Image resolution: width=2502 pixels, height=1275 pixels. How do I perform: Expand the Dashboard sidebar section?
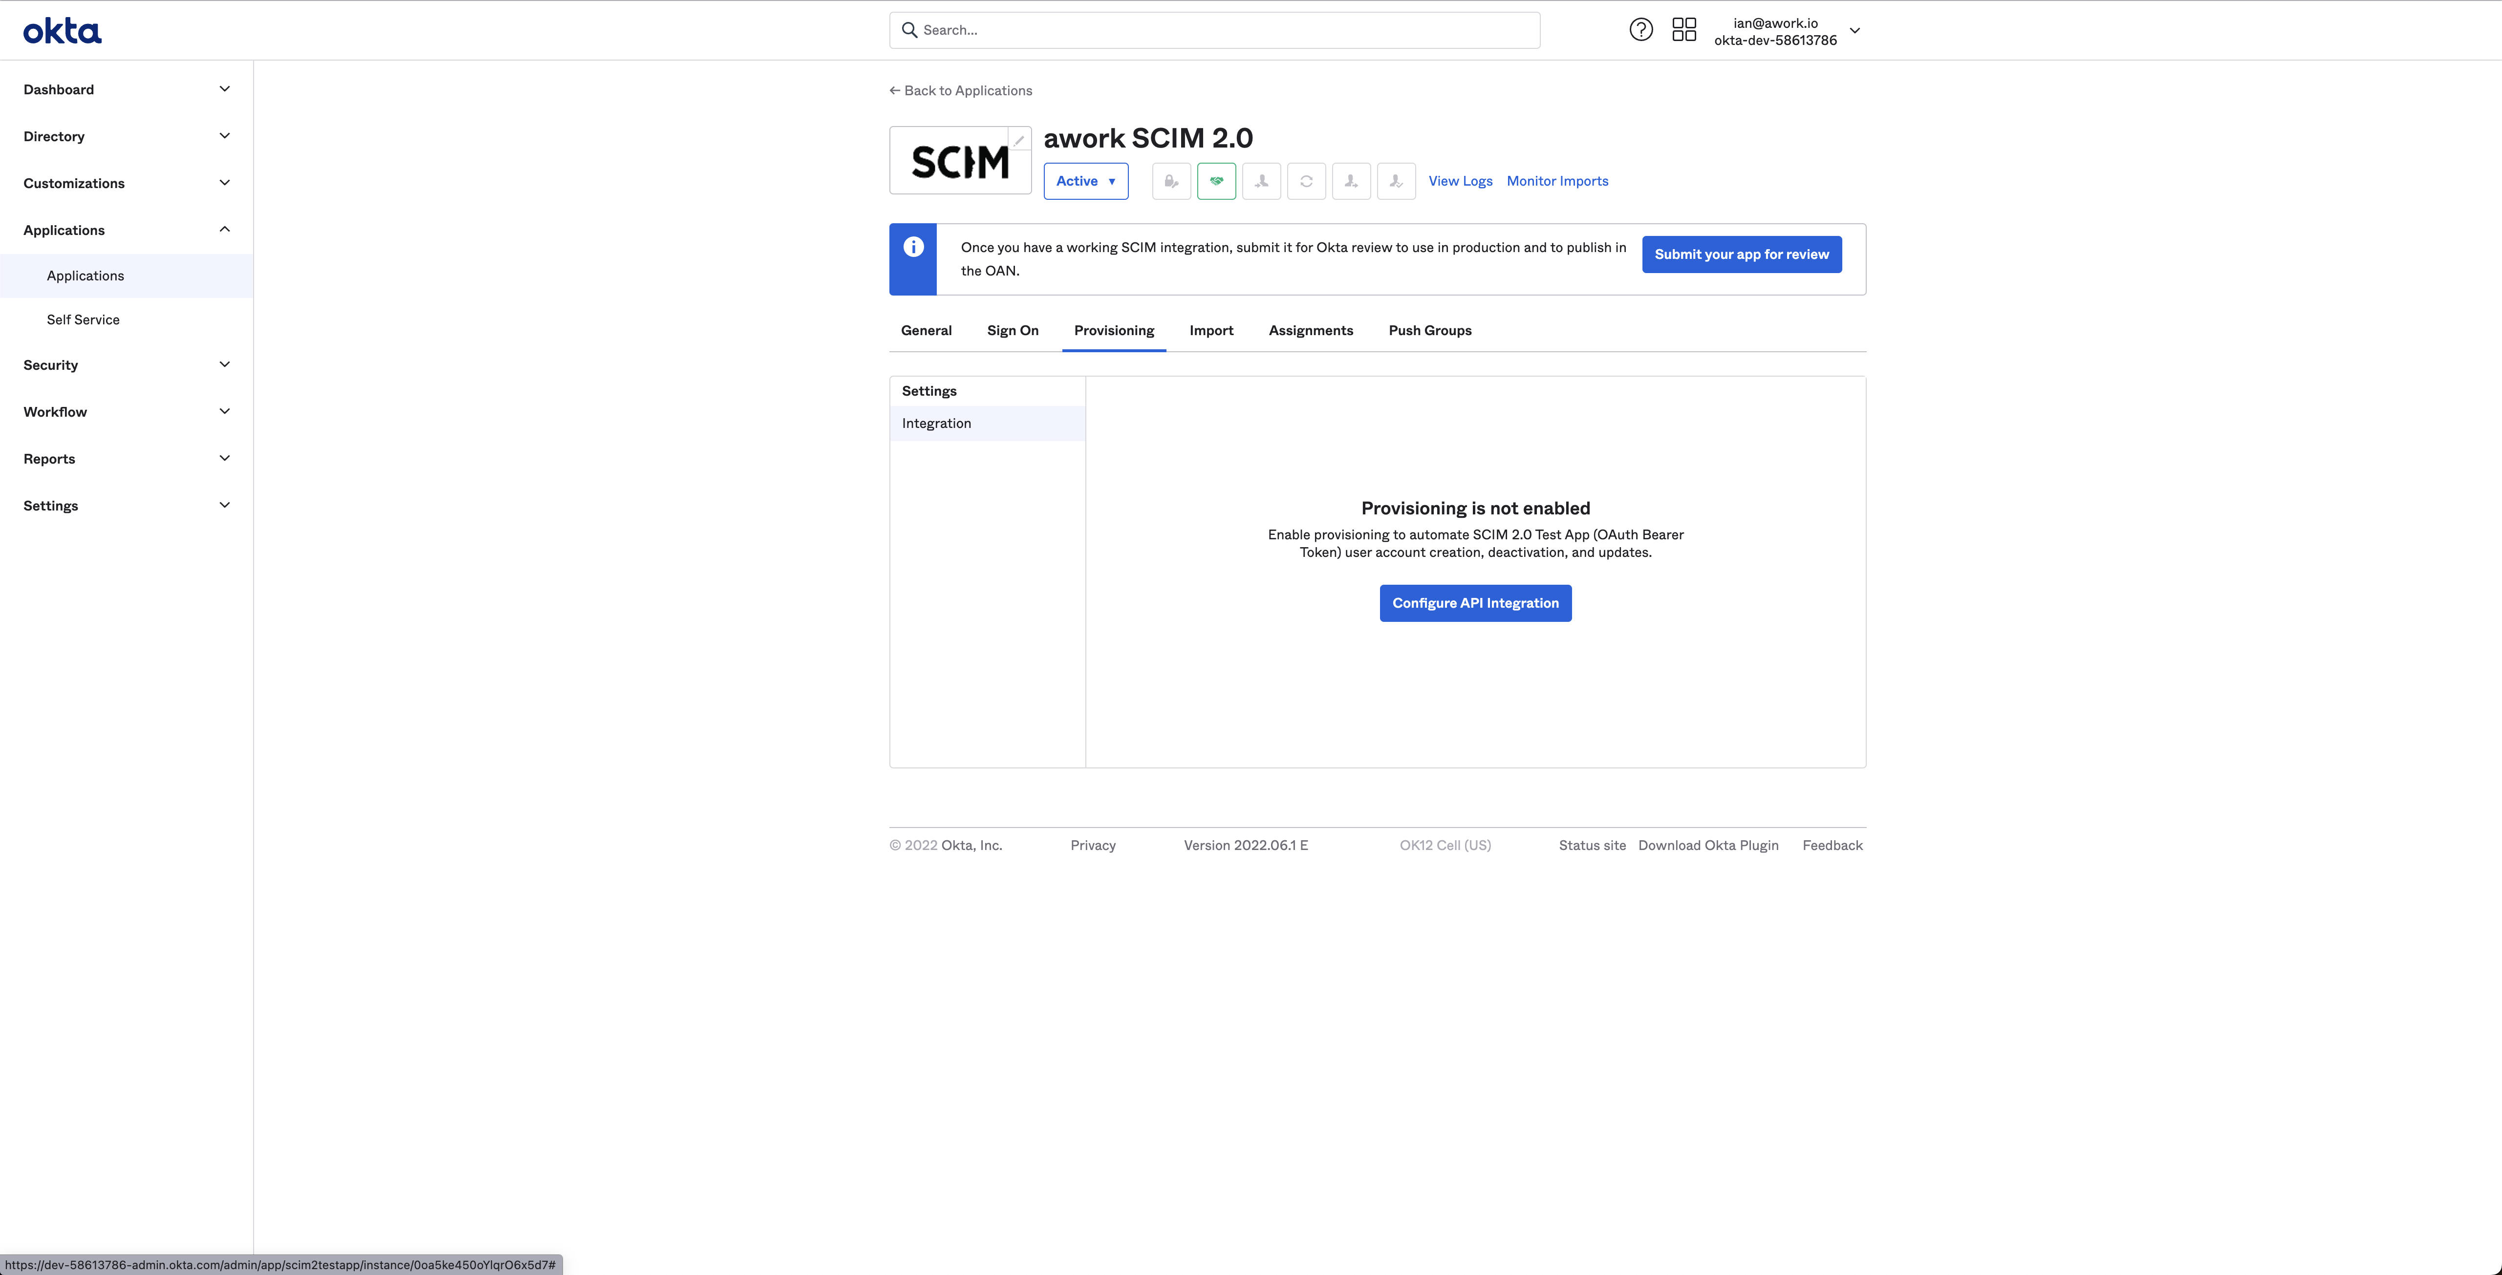[126, 89]
